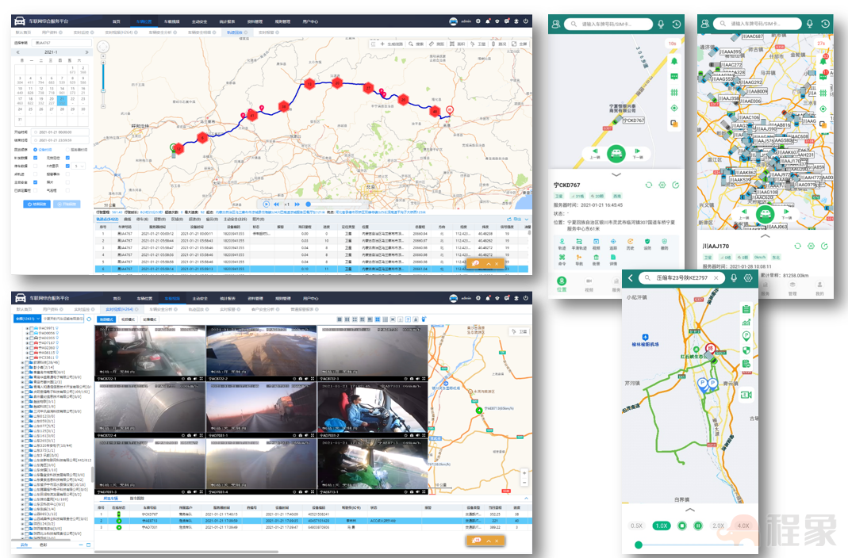Click 全屏 fullscreen tool in map toolbar
The height and width of the screenshot is (558, 848).
520,44
